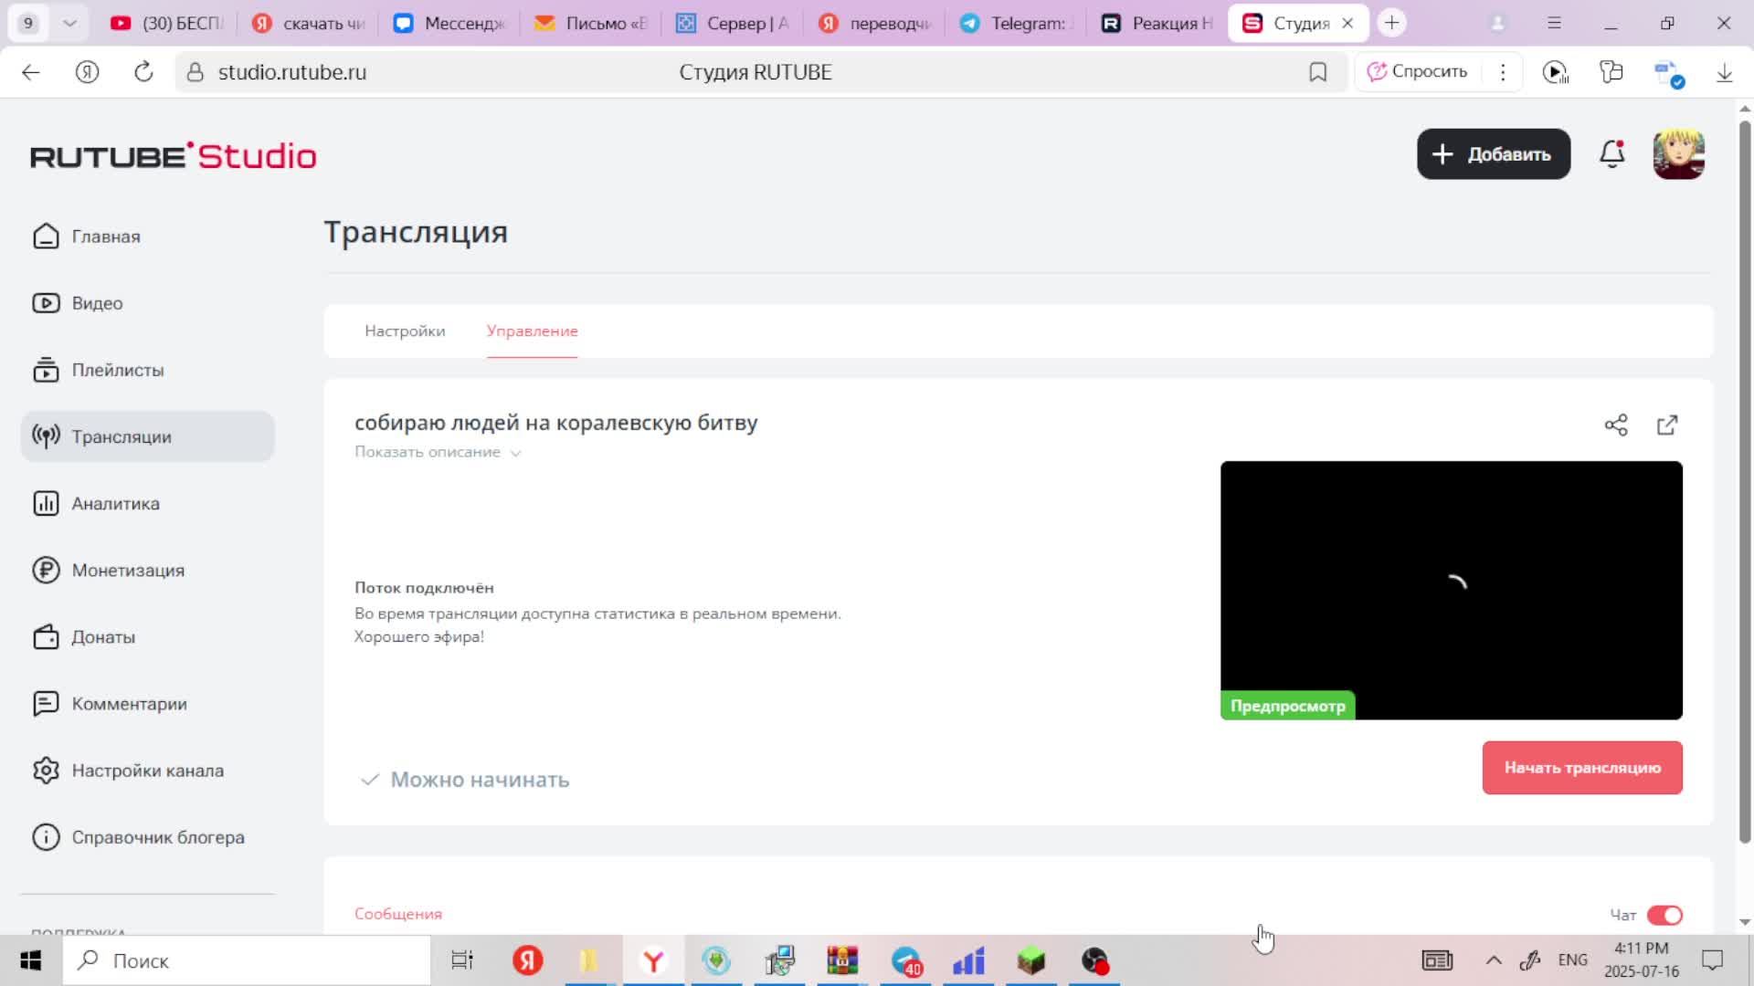
Task: Click Начать трансляцию button
Action: click(x=1582, y=768)
